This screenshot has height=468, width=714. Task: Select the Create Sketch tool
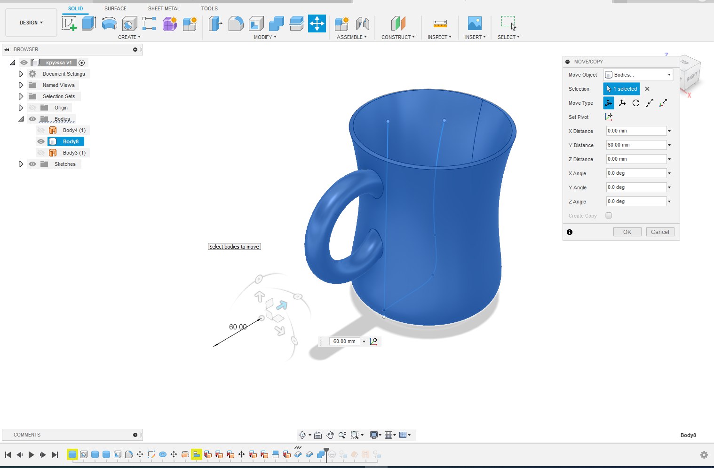click(69, 23)
